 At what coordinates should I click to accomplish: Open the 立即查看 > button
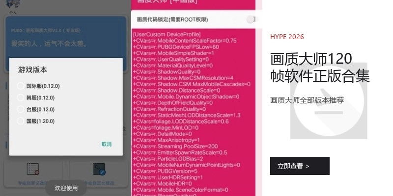(300, 166)
